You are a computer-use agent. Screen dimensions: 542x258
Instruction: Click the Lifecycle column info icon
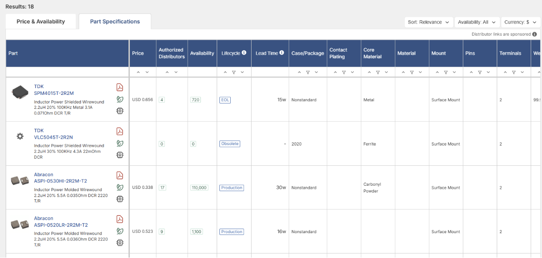tap(244, 53)
